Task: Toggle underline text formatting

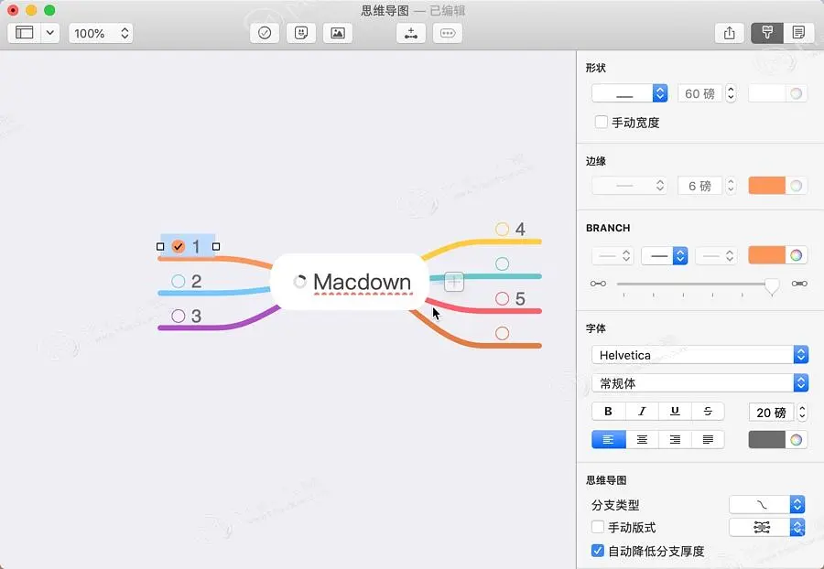Action: (675, 412)
